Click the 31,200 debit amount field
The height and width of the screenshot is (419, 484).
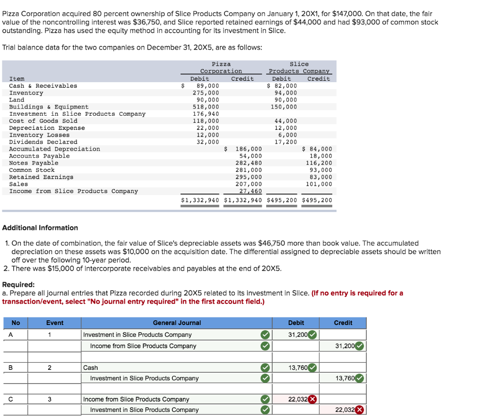point(296,335)
